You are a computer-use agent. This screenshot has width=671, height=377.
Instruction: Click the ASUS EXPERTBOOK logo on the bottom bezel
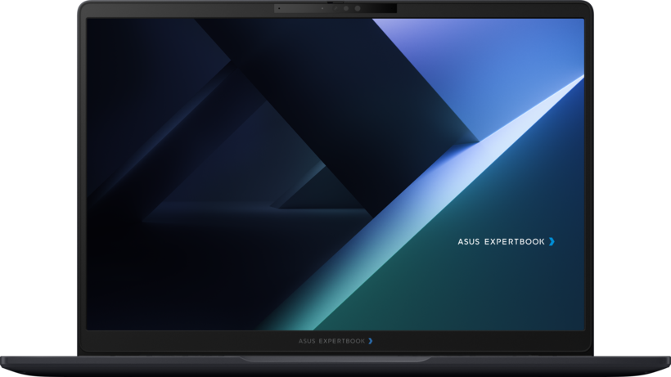click(335, 341)
